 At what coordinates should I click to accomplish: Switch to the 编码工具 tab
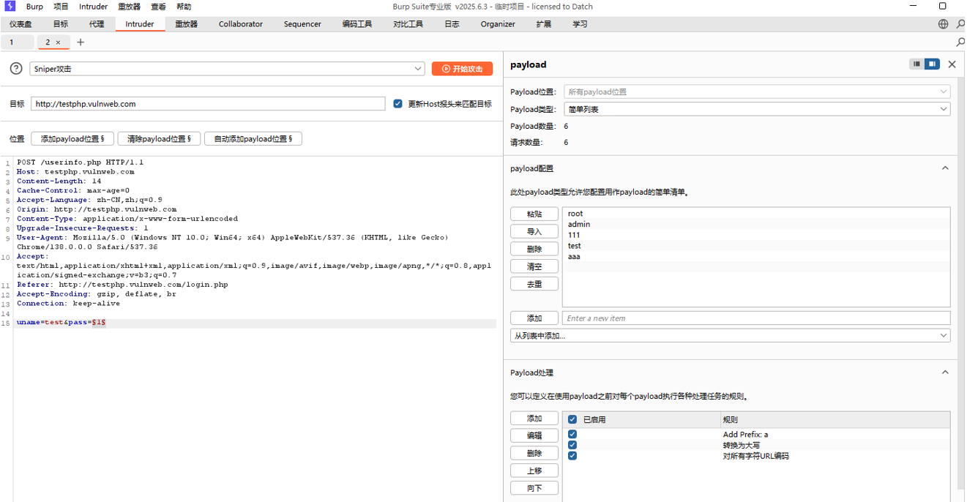click(x=357, y=24)
